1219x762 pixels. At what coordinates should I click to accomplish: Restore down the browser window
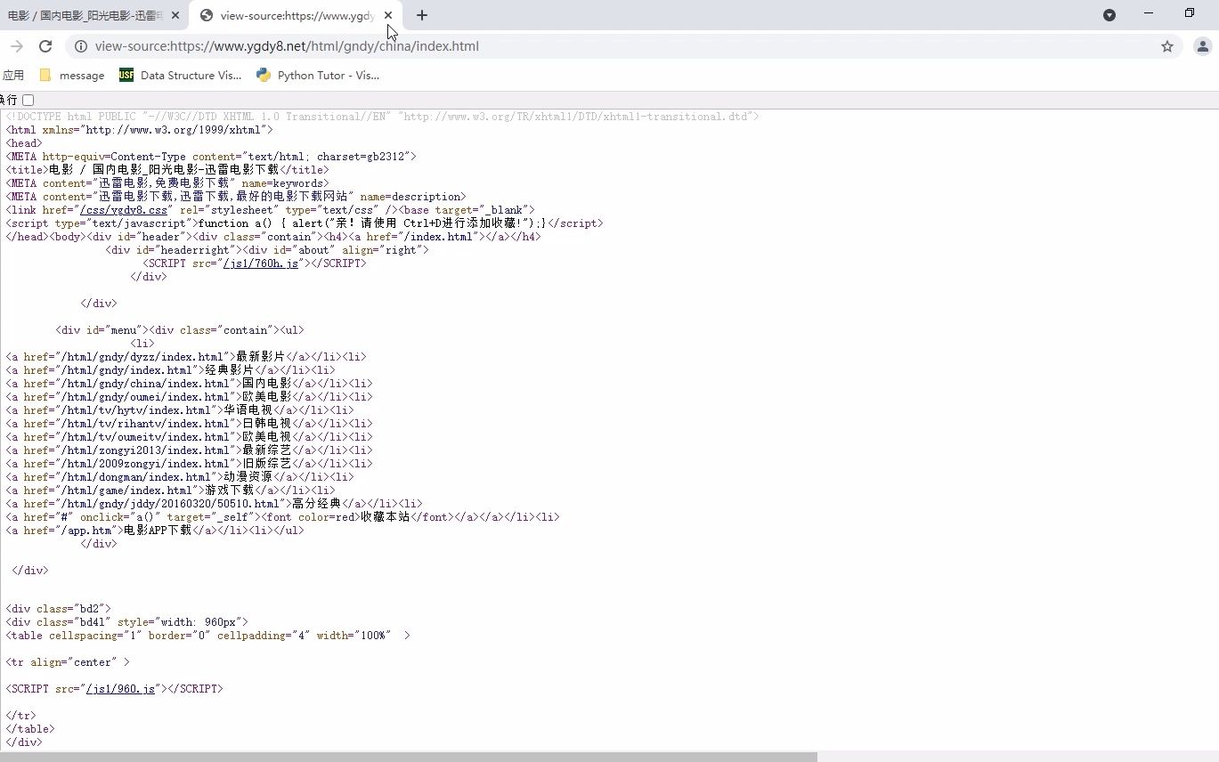1190,13
